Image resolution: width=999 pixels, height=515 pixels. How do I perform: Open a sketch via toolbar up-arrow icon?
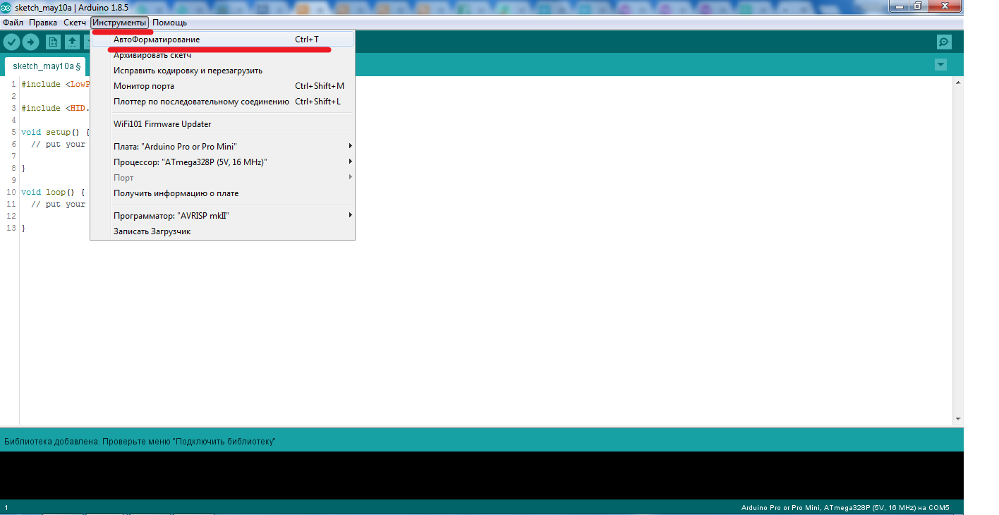click(x=72, y=42)
